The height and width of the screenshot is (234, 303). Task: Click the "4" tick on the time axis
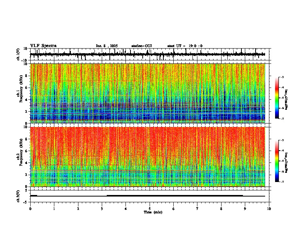[x=125, y=209]
